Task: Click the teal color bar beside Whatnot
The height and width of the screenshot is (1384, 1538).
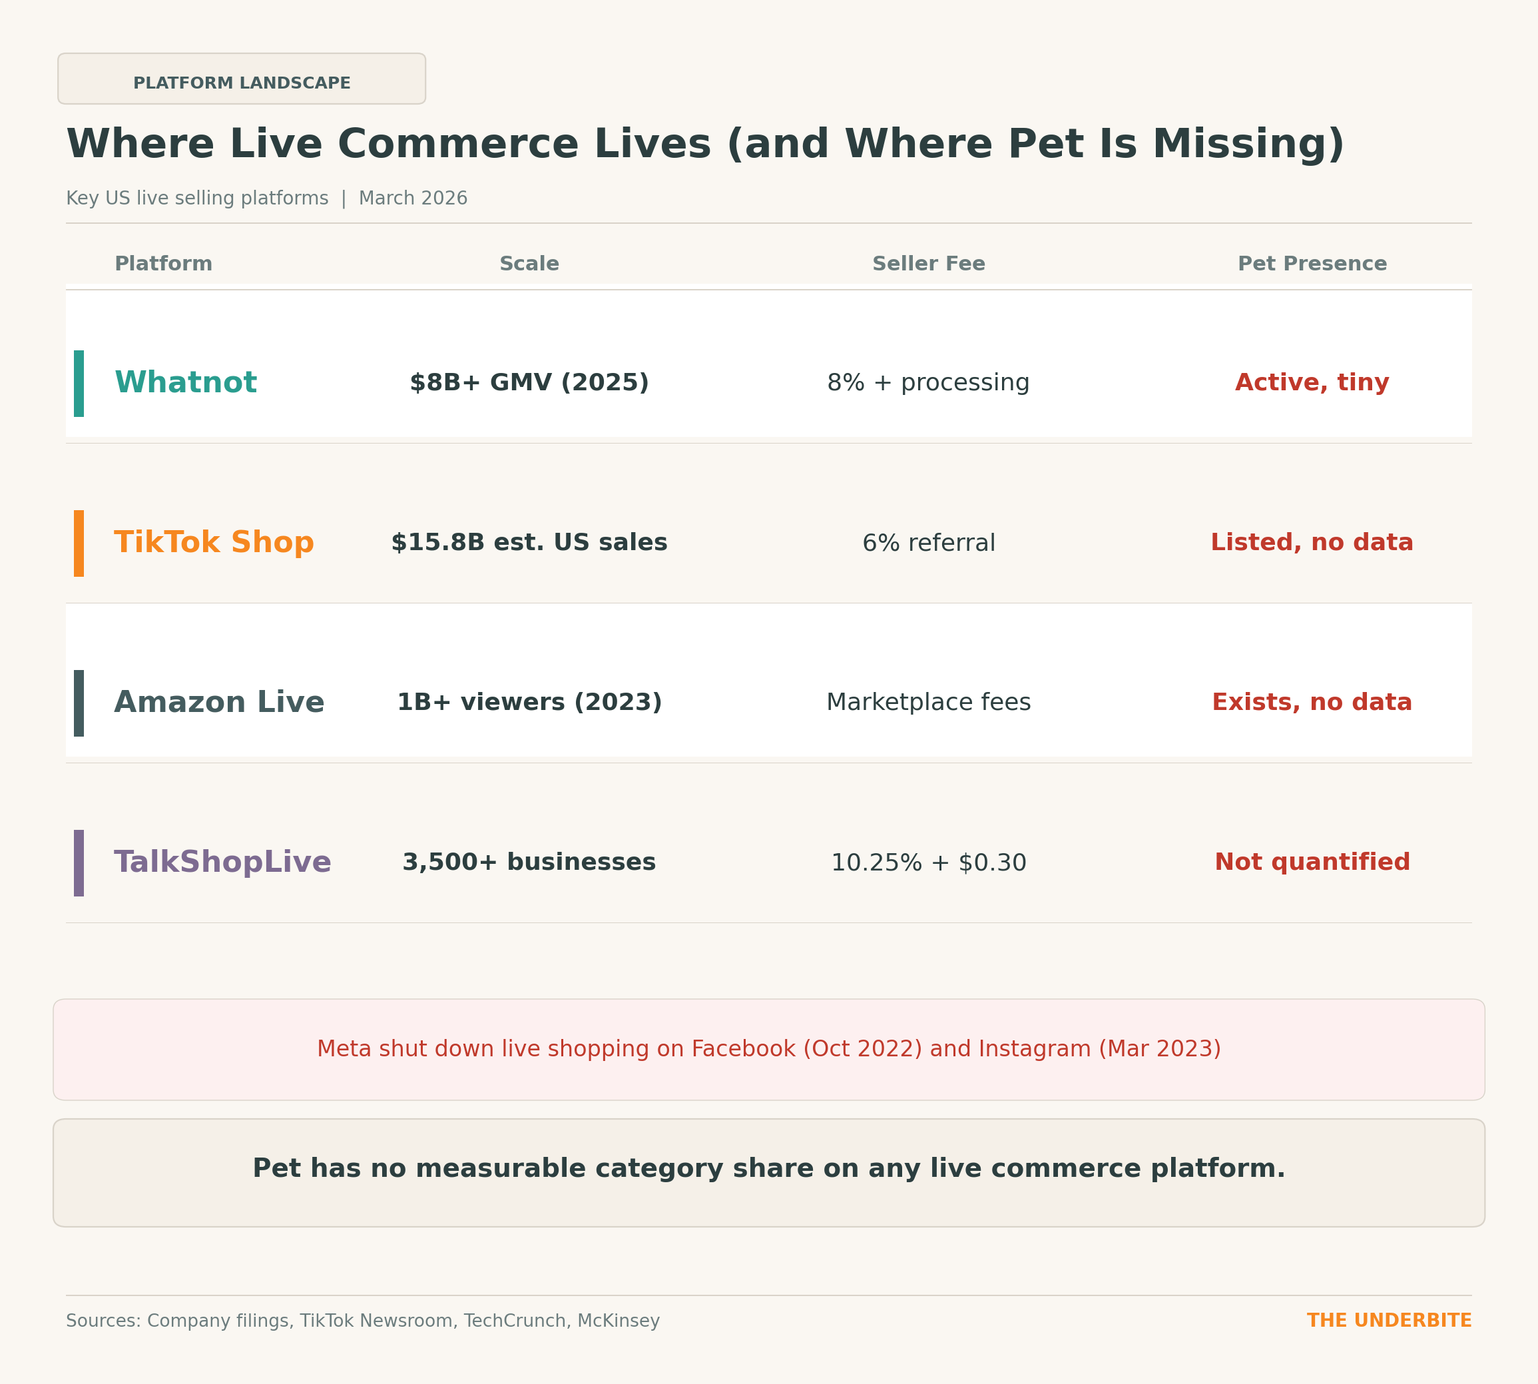Action: pyautogui.click(x=79, y=384)
